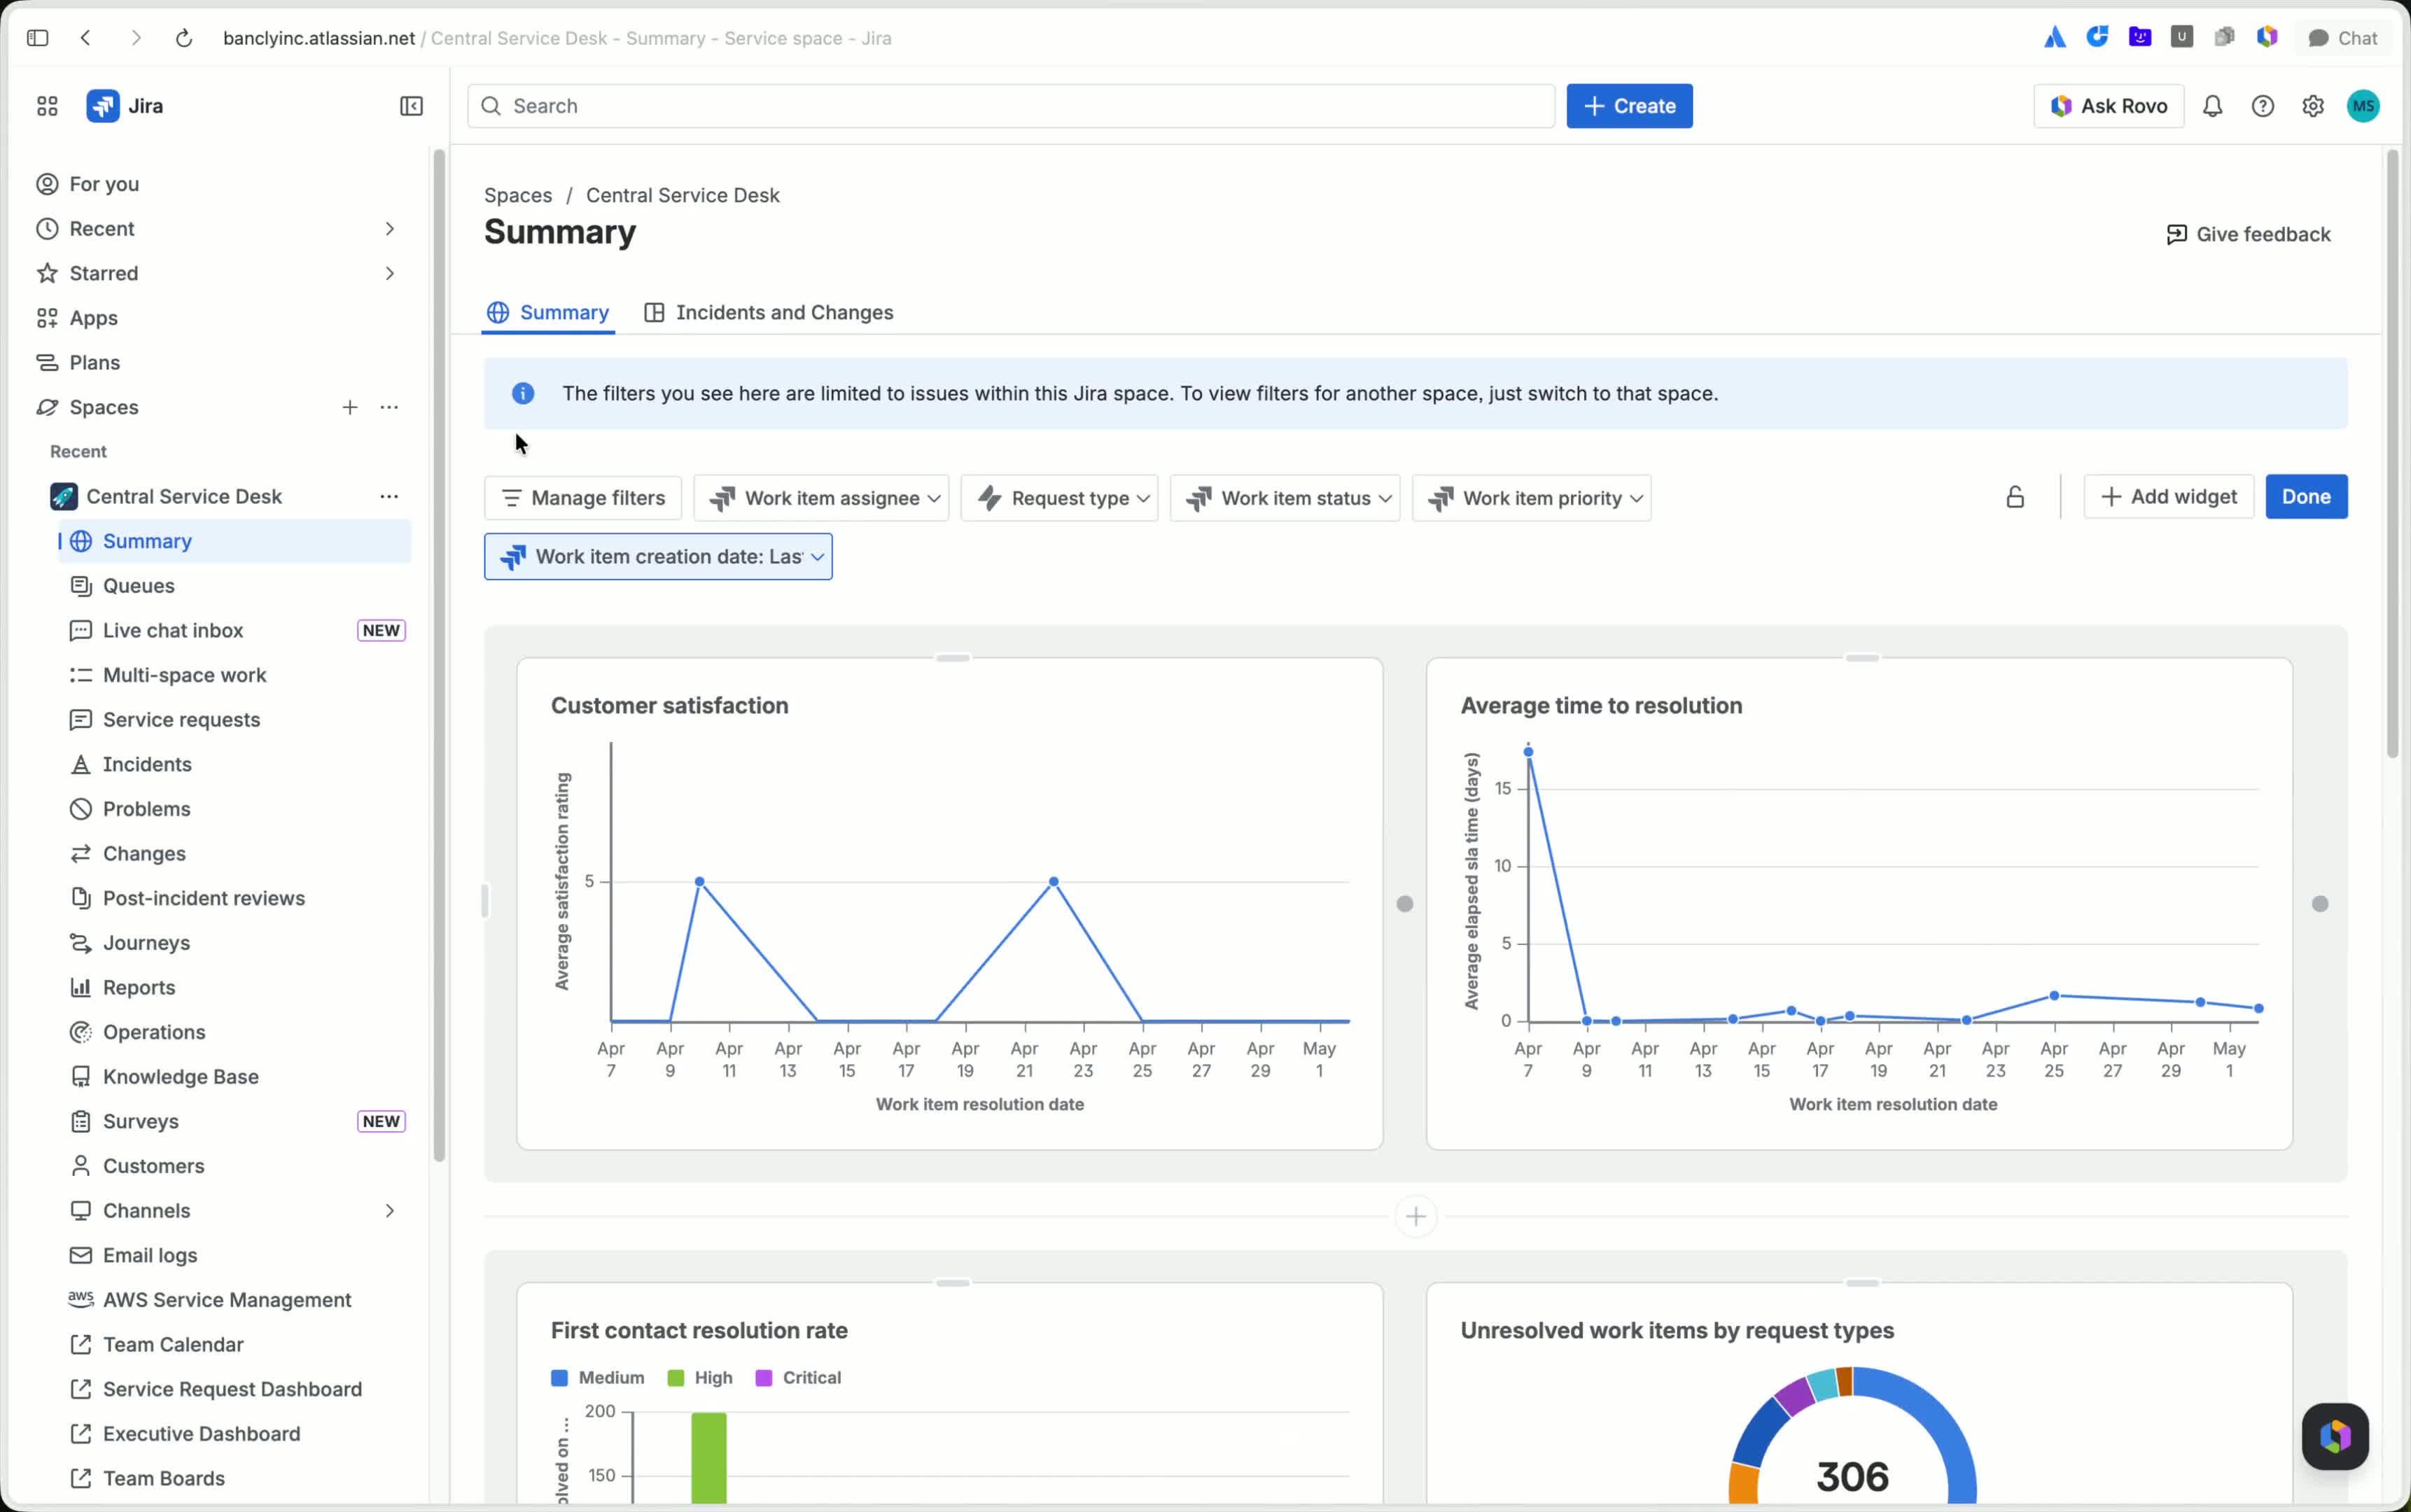Screen dimensions: 2411x1512
Task: Click the plus icon next to Spaces
Action: click(x=350, y=407)
